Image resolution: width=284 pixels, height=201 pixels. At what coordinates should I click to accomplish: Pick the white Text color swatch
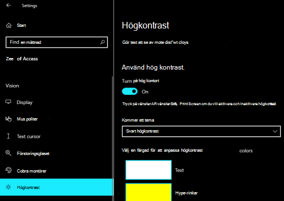pos(149,170)
